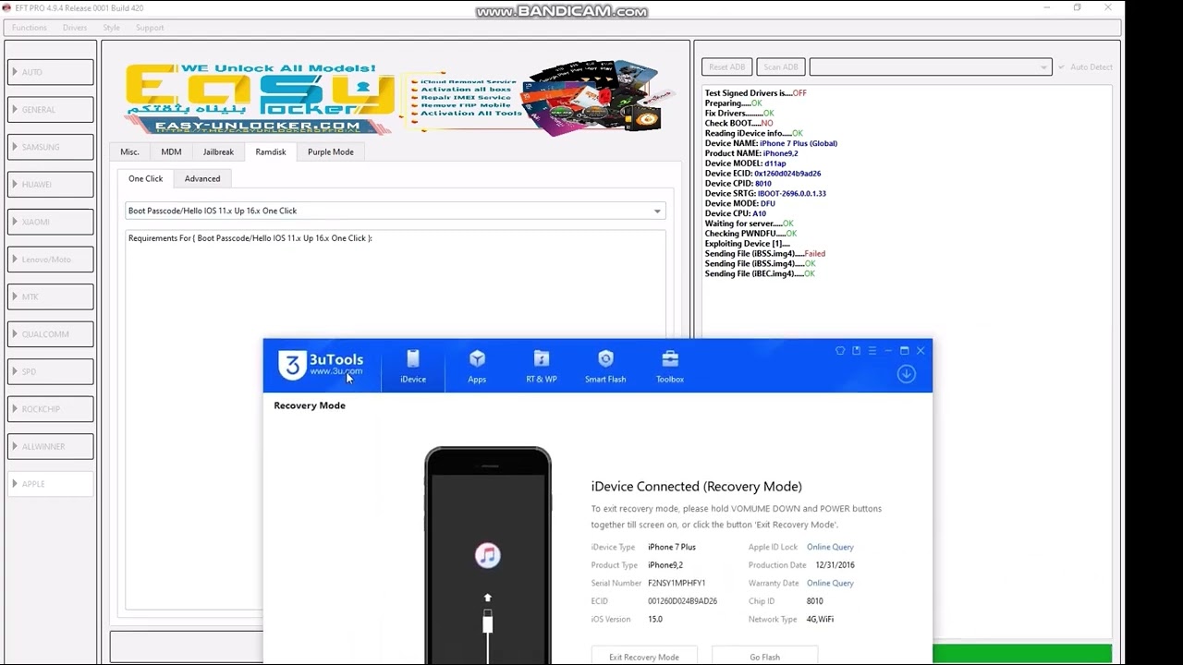This screenshot has height=665, width=1183.
Task: Click the Device ECID line in log
Action: [x=762, y=174]
